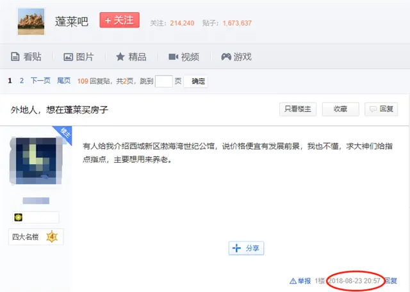This screenshot has height=292, width=410.
Task: Focus the page number jump input
Action: pos(164,81)
